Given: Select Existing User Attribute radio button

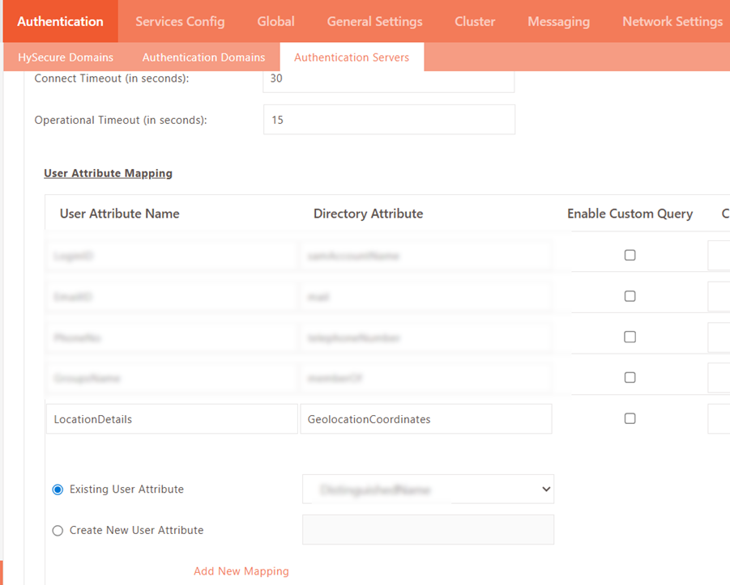Looking at the screenshot, I should click(58, 490).
